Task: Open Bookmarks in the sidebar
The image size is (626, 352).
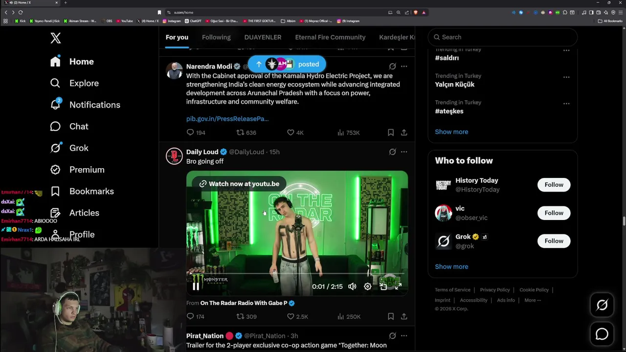Action: [x=82, y=191]
